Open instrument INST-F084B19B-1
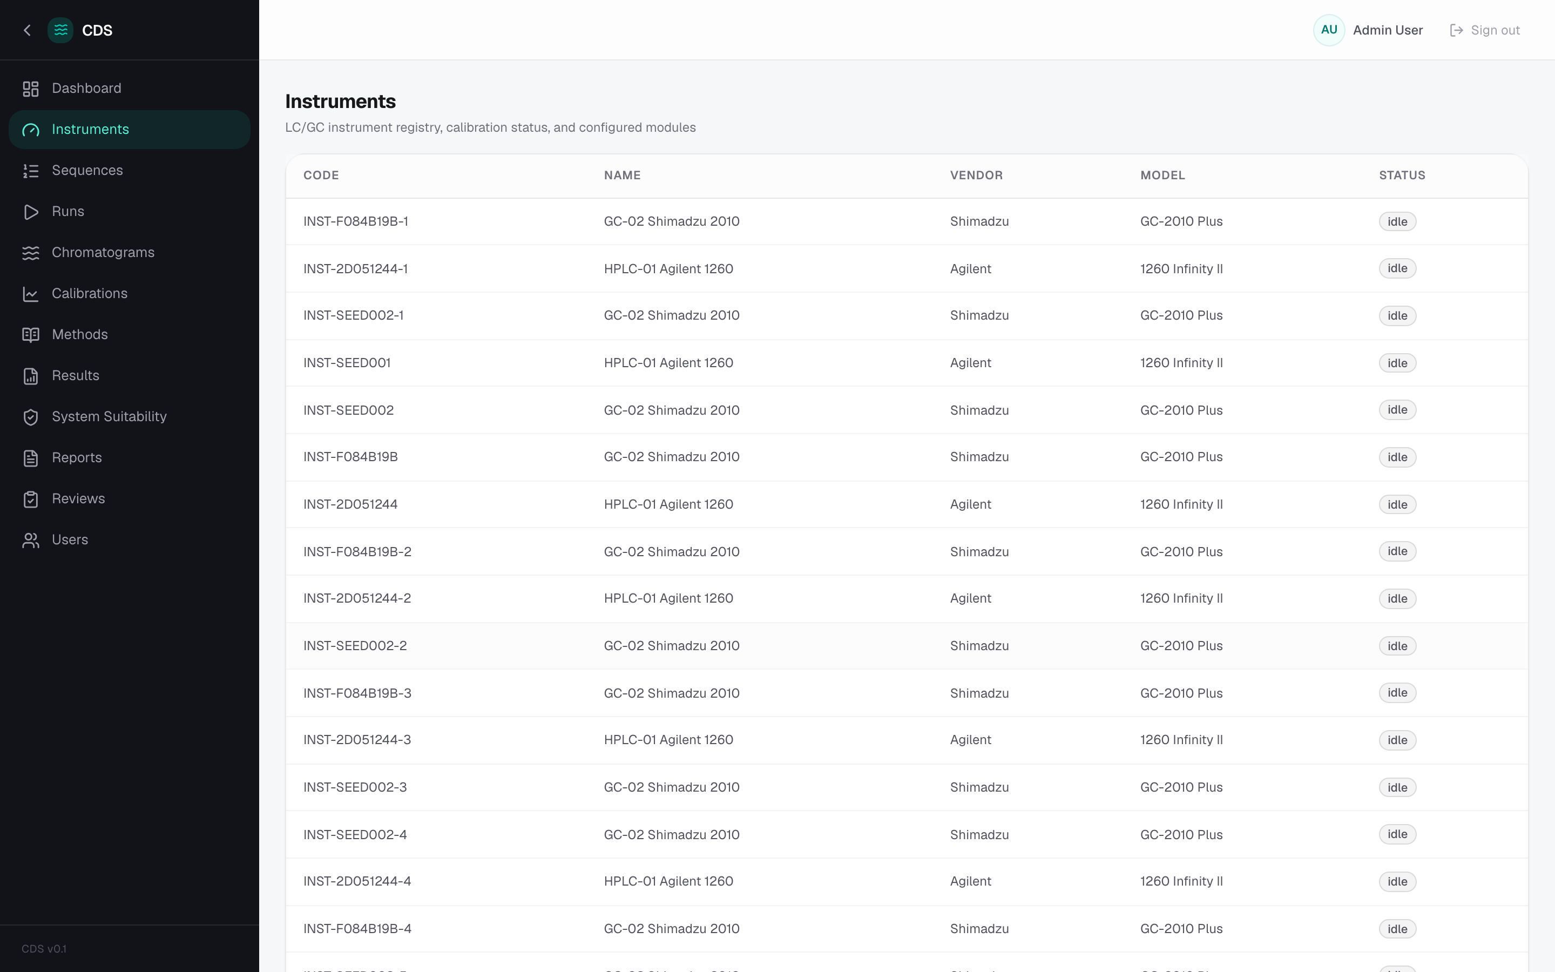The width and height of the screenshot is (1555, 972). (x=355, y=222)
